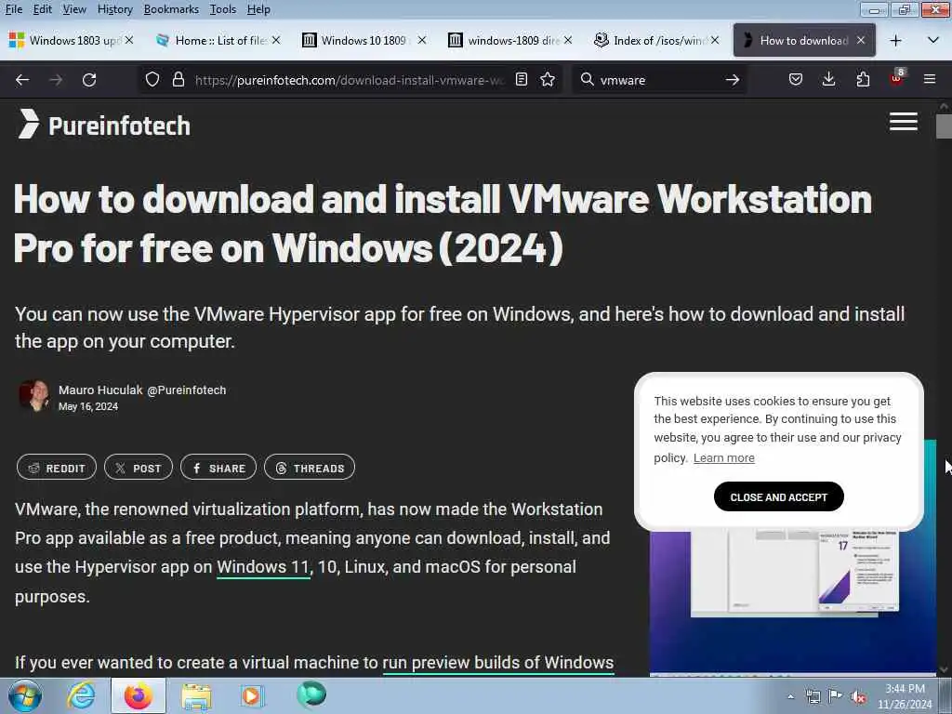Image resolution: width=952 pixels, height=714 pixels.
Task: Click the muted volume tray icon
Action: (x=858, y=697)
